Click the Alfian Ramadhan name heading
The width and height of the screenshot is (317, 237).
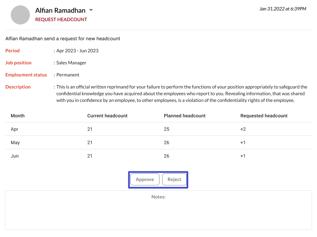point(60,11)
